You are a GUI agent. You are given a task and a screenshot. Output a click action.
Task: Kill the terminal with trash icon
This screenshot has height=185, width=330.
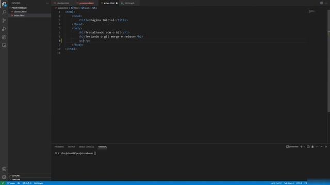[312, 147]
